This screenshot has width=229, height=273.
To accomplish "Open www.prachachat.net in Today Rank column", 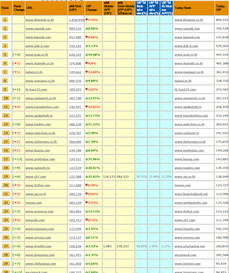I will click(189, 246).
